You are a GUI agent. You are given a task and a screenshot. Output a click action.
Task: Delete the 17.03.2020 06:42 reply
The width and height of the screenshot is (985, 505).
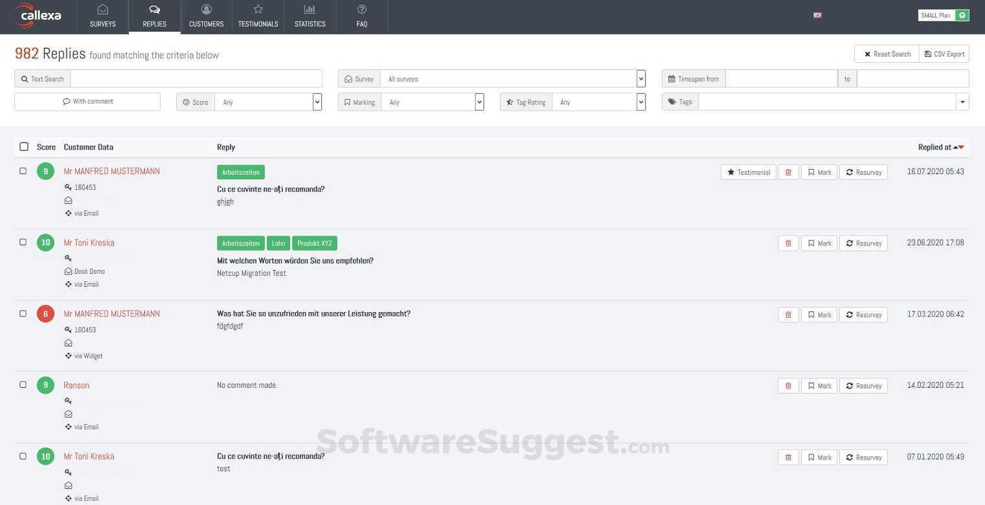[x=788, y=315]
